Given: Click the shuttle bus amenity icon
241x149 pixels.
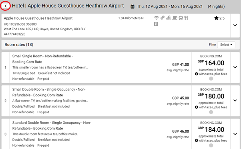Looking at the screenshot, I should click(x=181, y=18).
